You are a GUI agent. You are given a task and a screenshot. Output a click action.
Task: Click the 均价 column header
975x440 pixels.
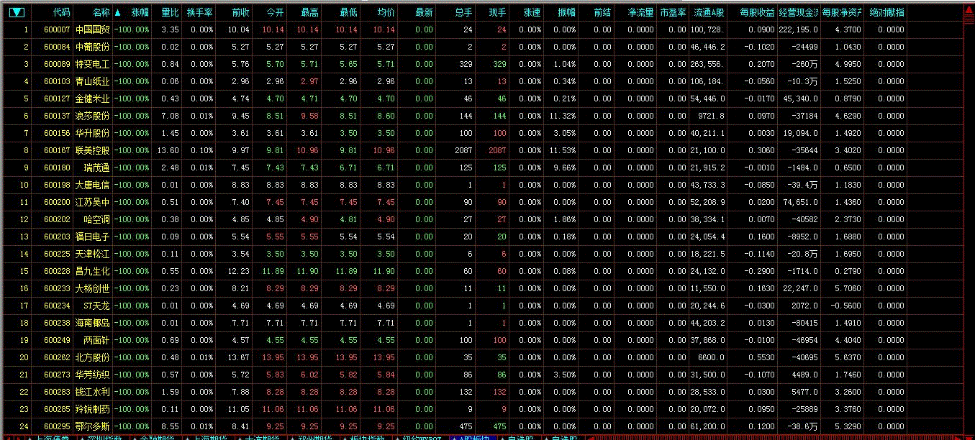pos(386,12)
